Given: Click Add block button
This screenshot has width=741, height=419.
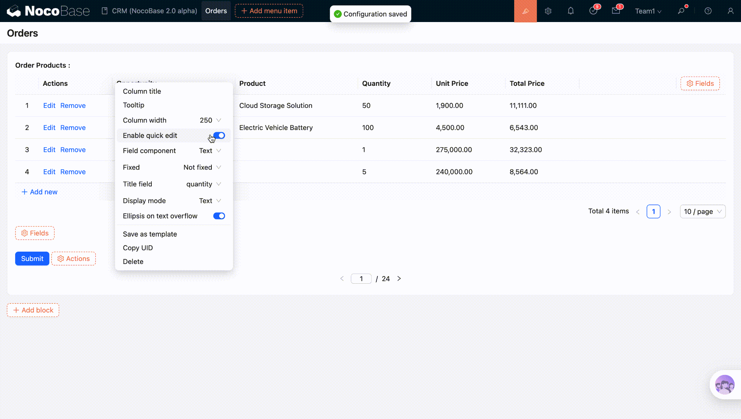Looking at the screenshot, I should click(x=33, y=310).
